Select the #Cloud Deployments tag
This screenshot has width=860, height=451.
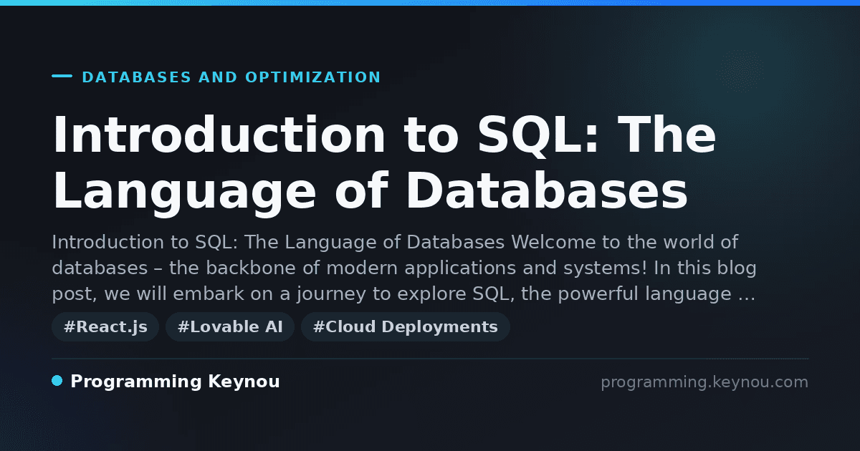[406, 327]
